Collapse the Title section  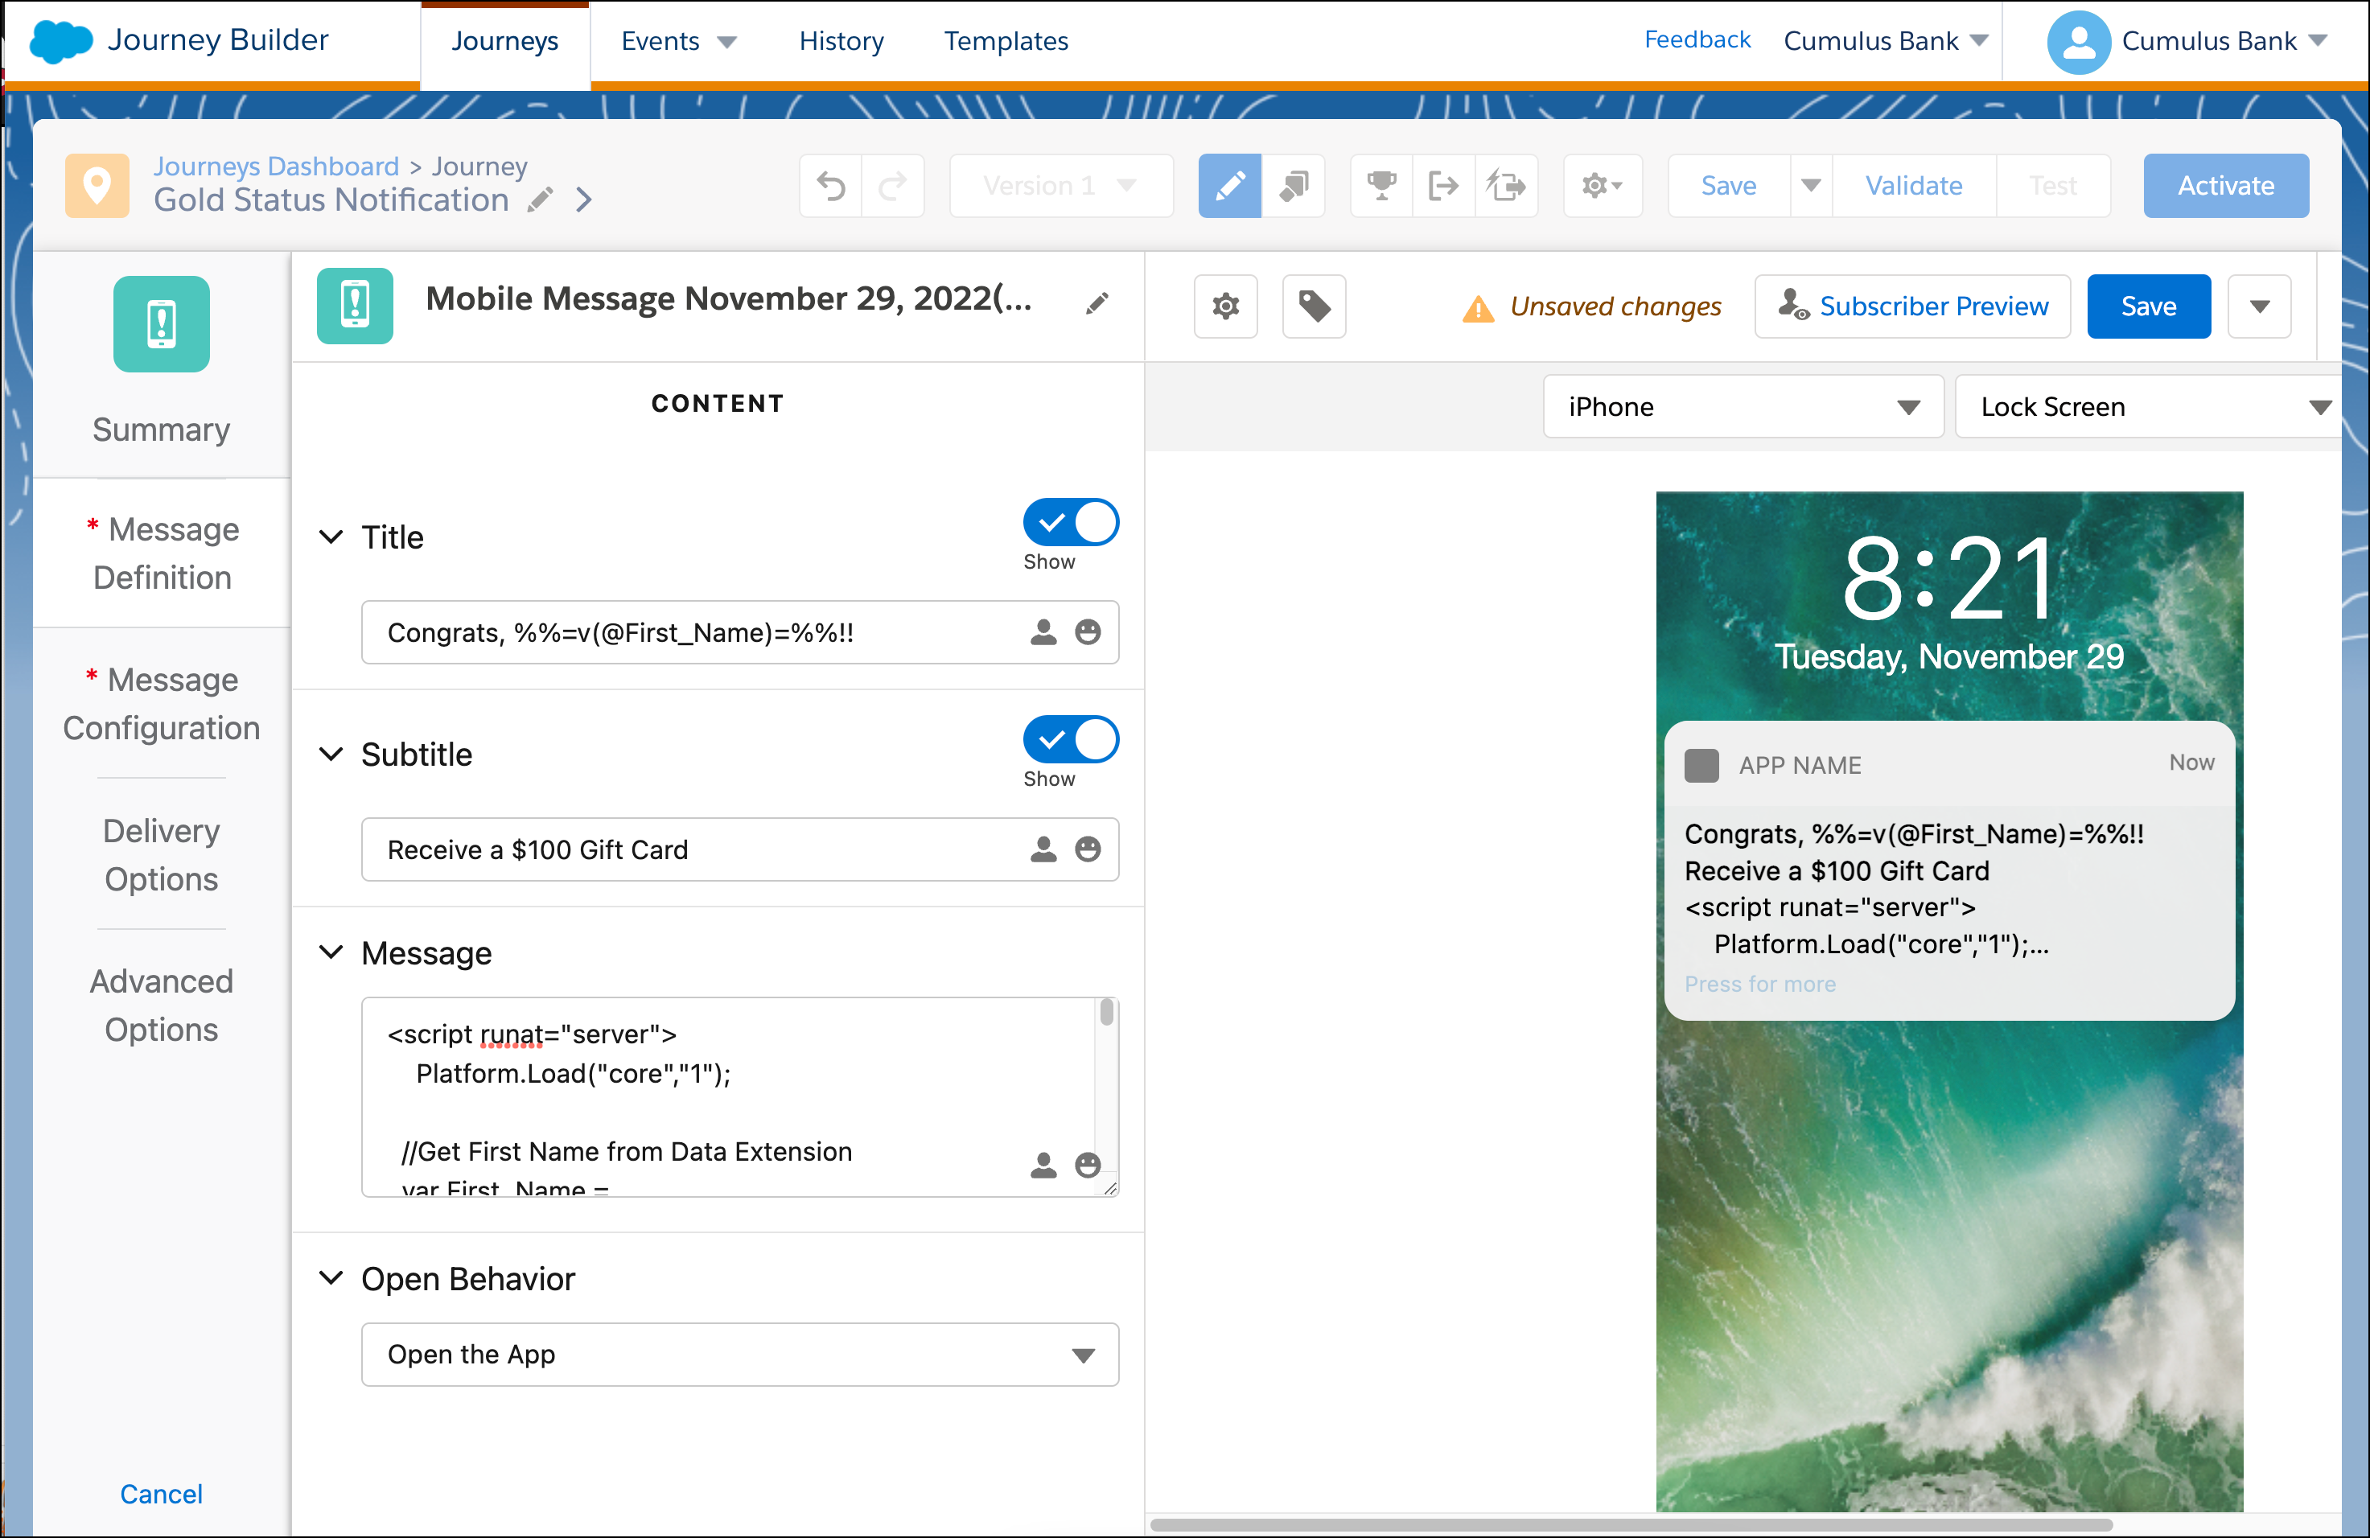(331, 537)
